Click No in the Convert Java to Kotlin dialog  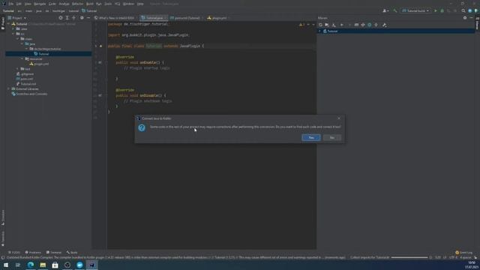331,138
